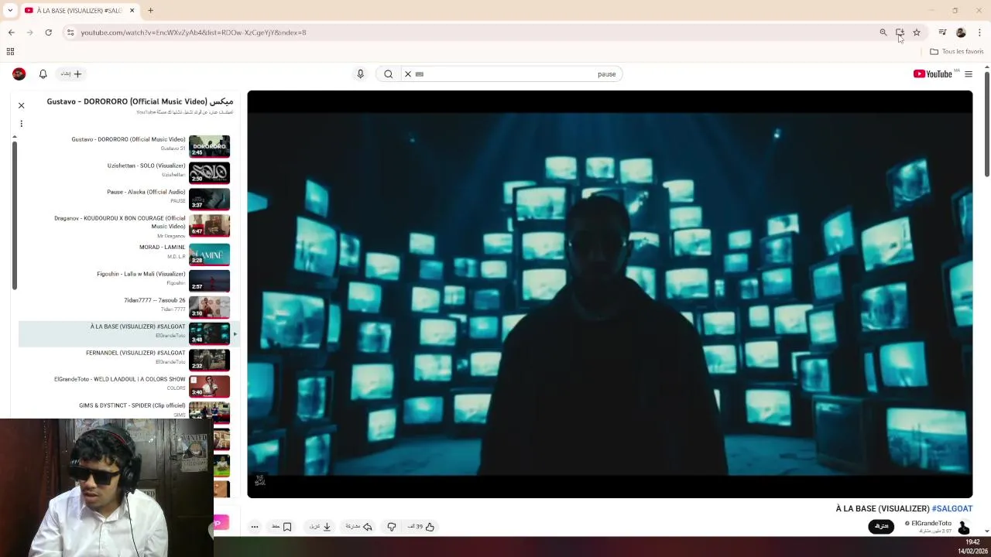Play 'GIMS & DYSTINCT - SPIDER (Clip officiel)'
The width and height of the screenshot is (991, 557).
[x=132, y=405]
